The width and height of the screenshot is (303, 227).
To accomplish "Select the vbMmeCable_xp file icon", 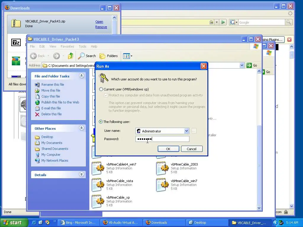I will 98,201.
